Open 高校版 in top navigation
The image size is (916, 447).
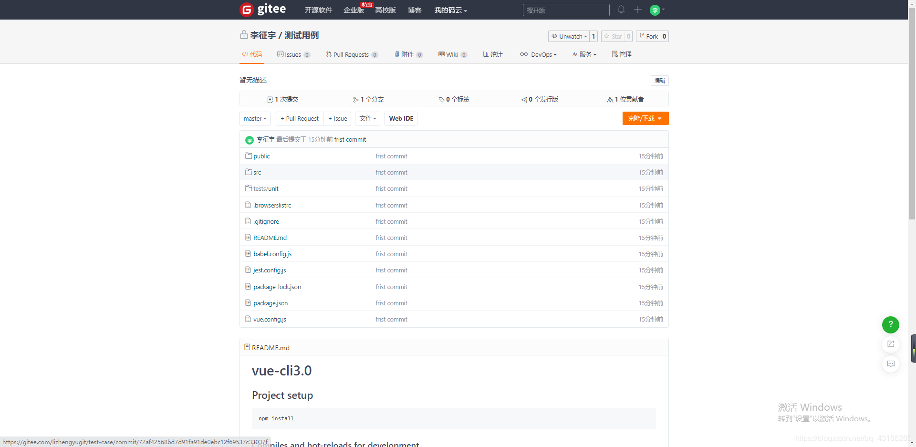click(x=385, y=10)
